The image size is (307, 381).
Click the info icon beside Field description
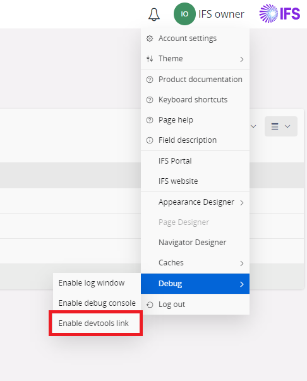(x=150, y=140)
